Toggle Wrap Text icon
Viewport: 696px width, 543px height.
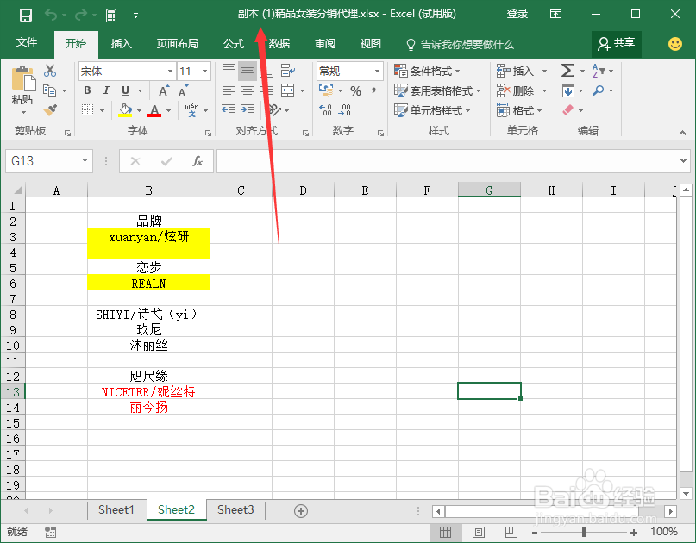[x=288, y=70]
